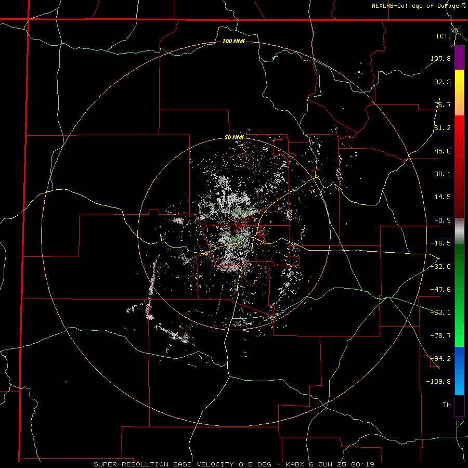468x468 pixels.
Task: Select the 14.5 value on the velocity scale
Action: (443, 197)
